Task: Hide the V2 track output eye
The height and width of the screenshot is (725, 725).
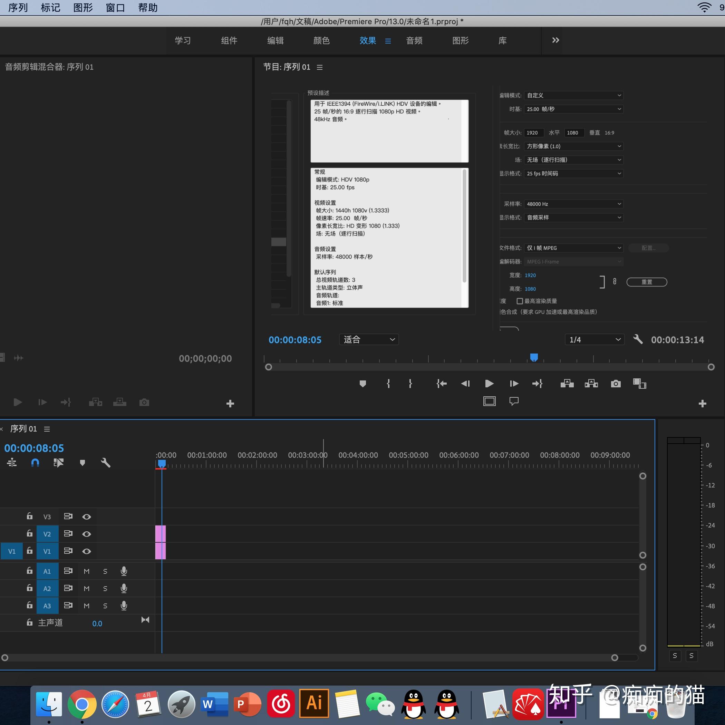Action: [87, 534]
